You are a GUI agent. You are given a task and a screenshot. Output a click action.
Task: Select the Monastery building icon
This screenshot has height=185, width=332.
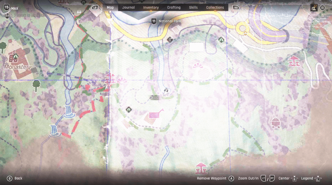tap(14, 57)
